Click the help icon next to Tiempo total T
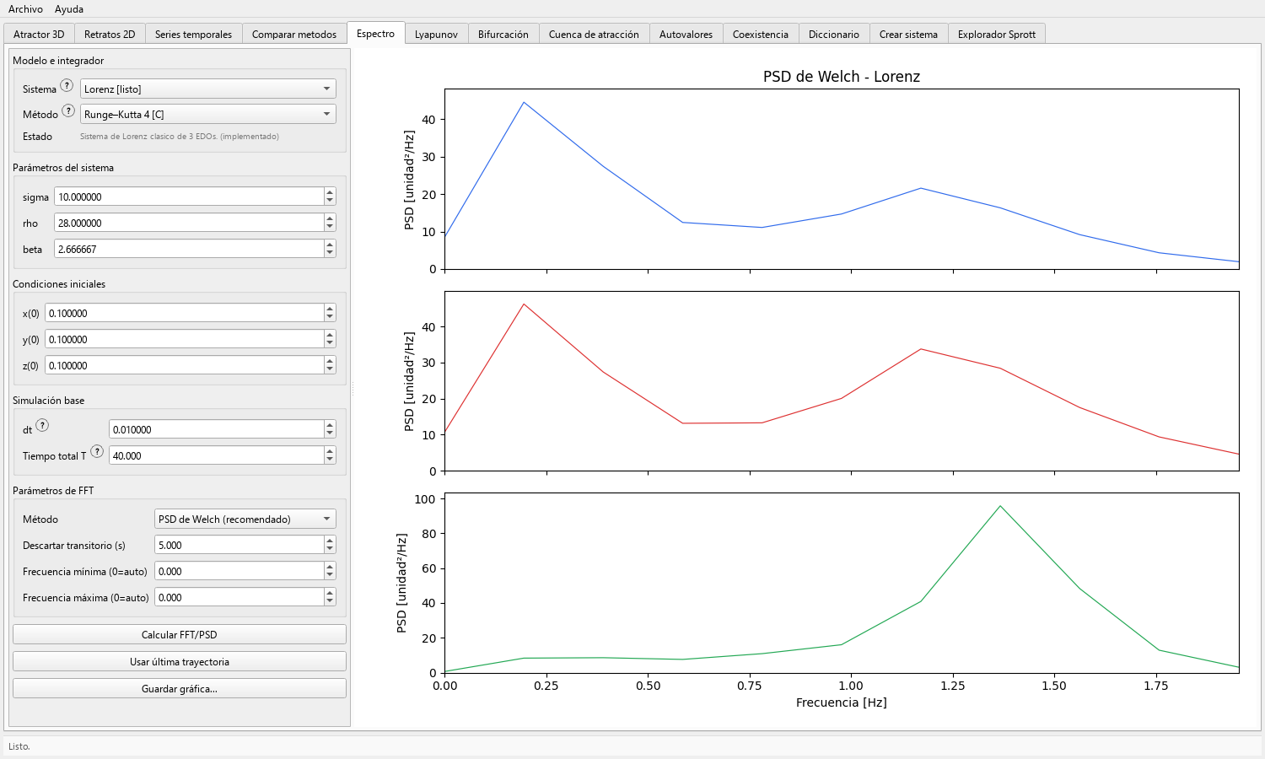 pos(97,452)
